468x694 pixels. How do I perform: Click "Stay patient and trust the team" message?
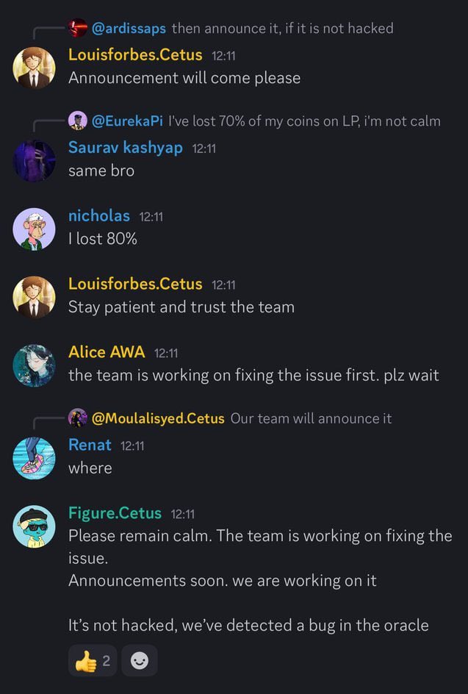pos(181,307)
